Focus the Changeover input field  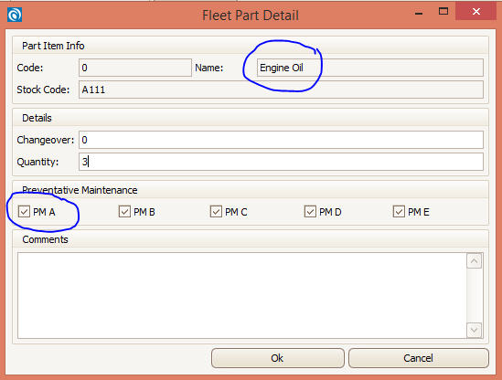click(x=281, y=140)
